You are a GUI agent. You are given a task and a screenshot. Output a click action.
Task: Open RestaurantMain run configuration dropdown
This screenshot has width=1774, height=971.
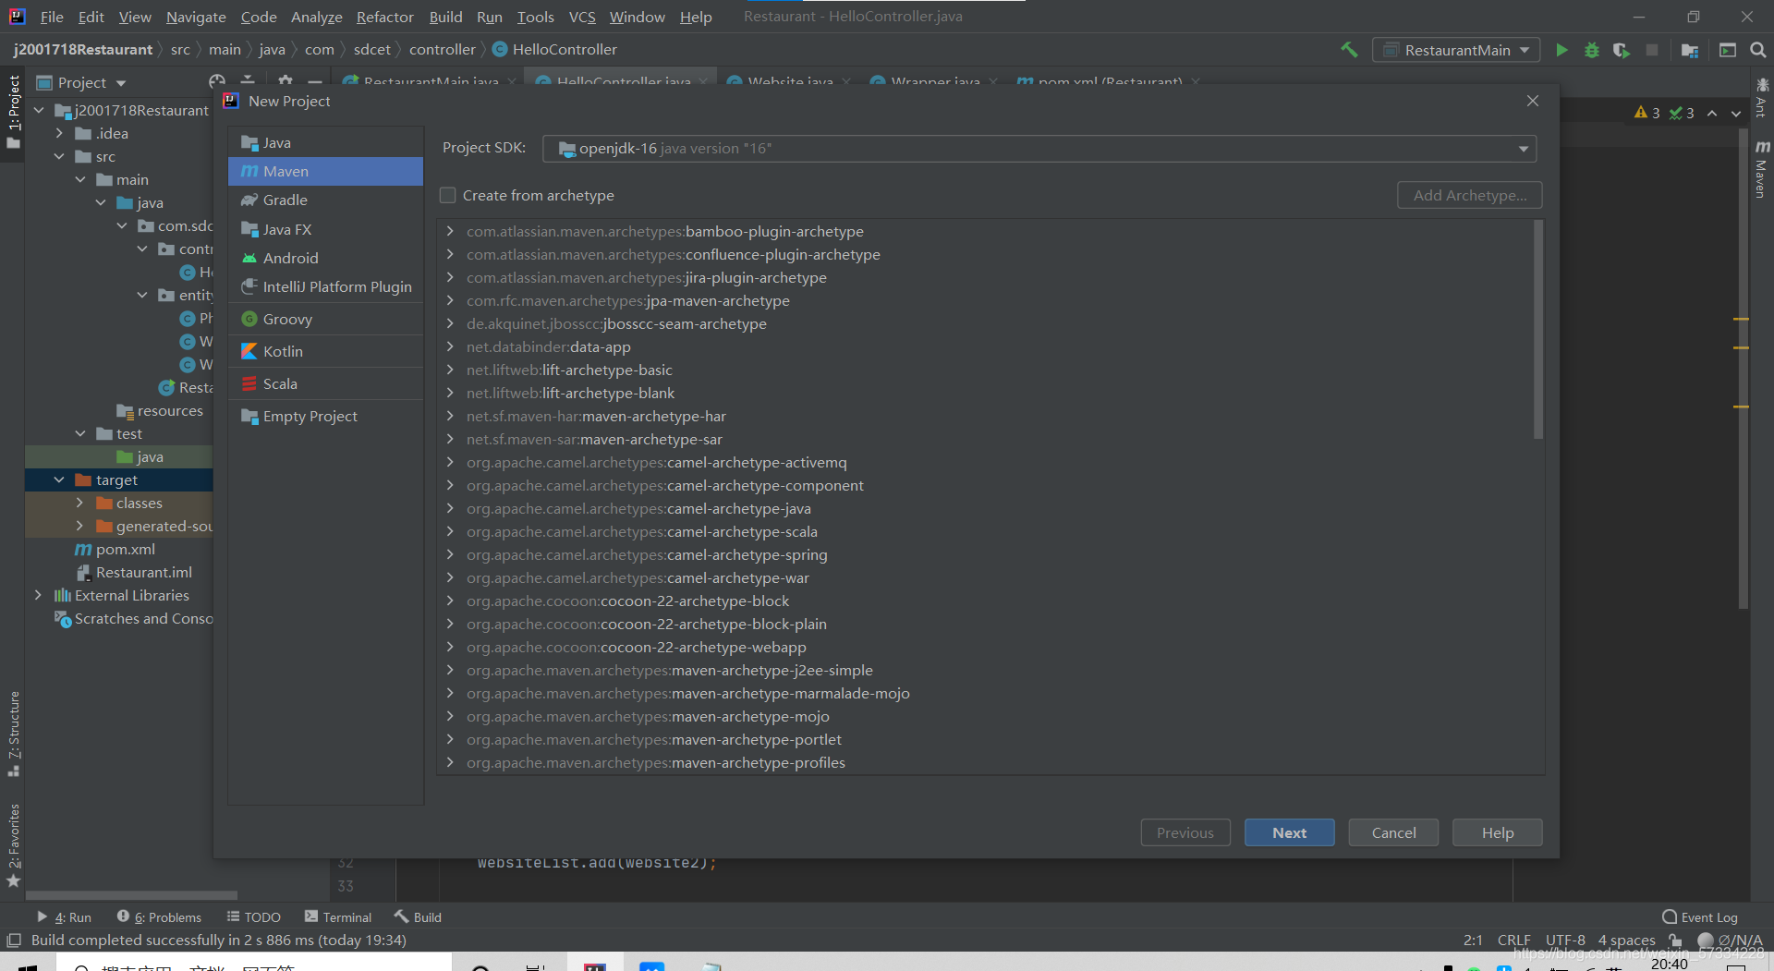point(1456,50)
